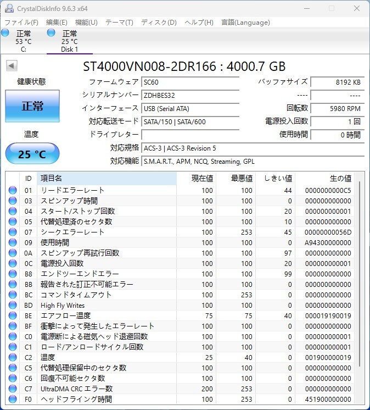This screenshot has height=410, width=370.
Task: Click status orb for ID 0A スピンアップ再試行回数
Action: click(x=13, y=253)
